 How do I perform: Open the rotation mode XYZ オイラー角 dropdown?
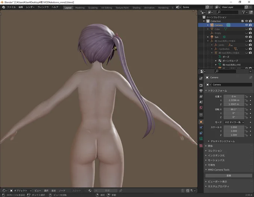coord(234,122)
